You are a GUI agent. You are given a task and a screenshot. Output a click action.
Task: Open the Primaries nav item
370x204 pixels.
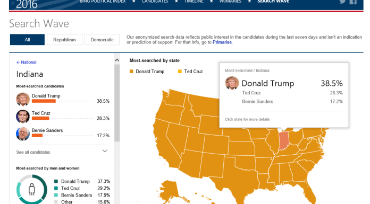[x=230, y=2]
